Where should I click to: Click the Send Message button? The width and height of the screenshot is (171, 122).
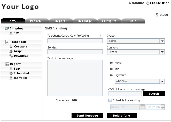pos(87,116)
